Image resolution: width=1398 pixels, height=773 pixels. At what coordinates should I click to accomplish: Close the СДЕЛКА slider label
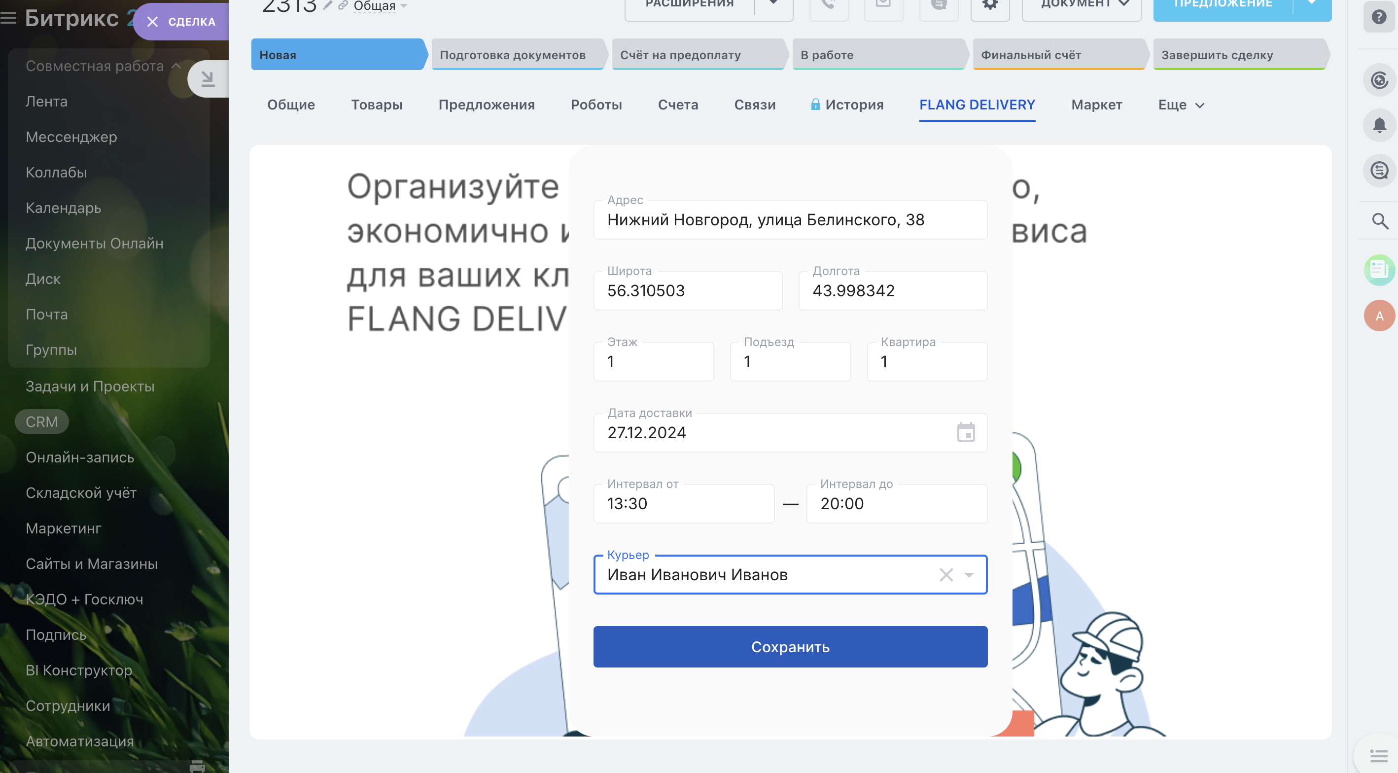(152, 22)
